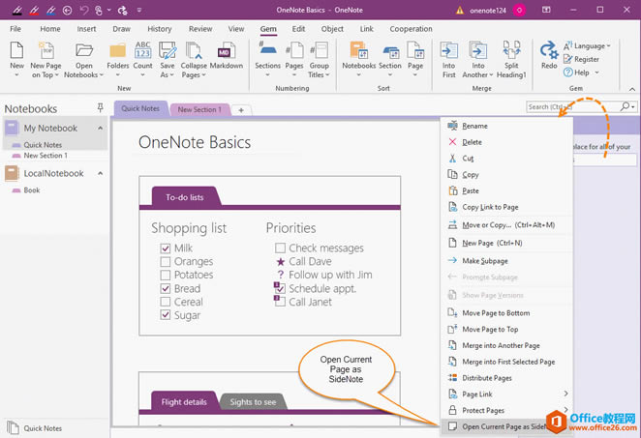The width and height of the screenshot is (641, 438).
Task: Click Into First merge icon
Action: coord(448,56)
